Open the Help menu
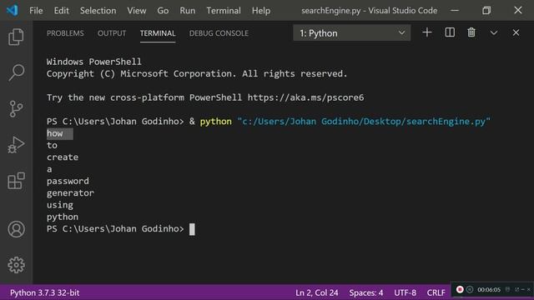 [x=261, y=11]
